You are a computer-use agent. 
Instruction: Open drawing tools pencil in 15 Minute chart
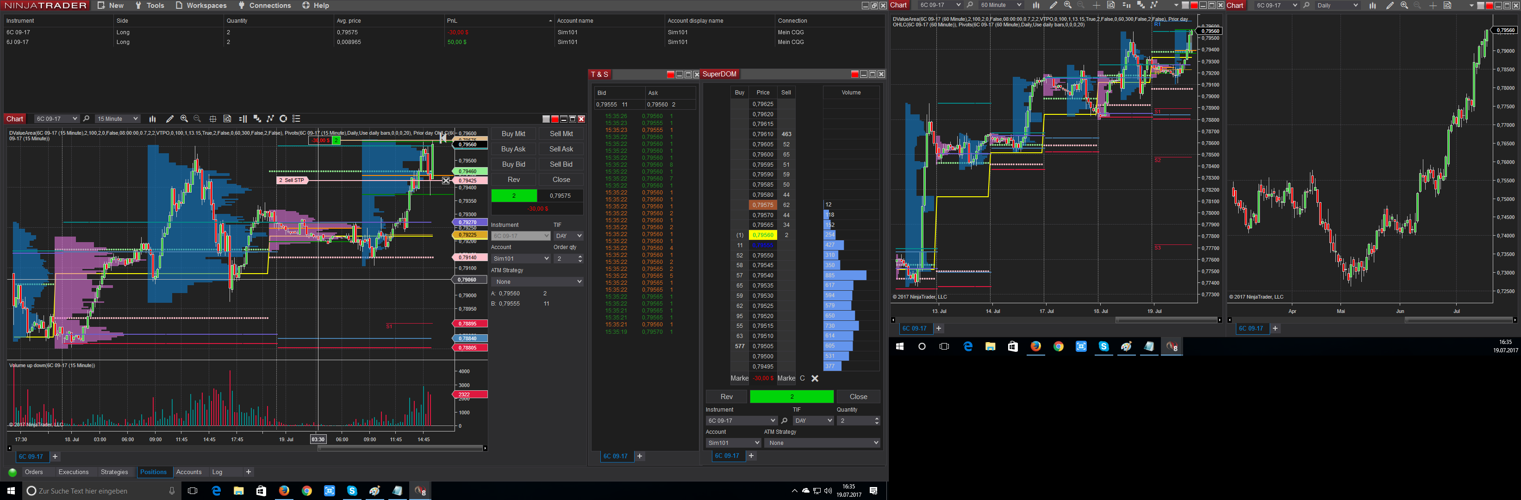click(170, 119)
